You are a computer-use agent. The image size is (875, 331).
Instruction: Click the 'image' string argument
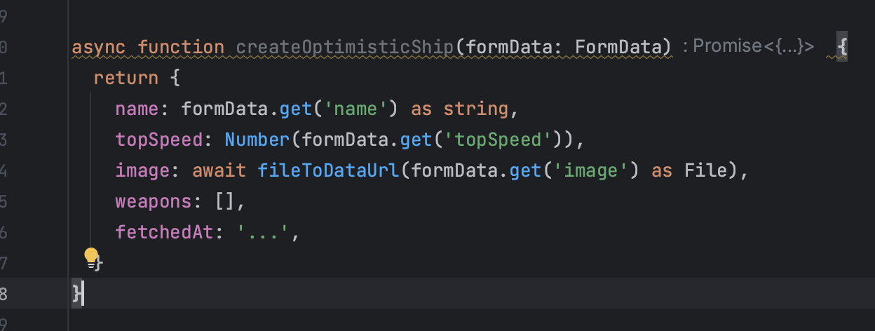(597, 170)
